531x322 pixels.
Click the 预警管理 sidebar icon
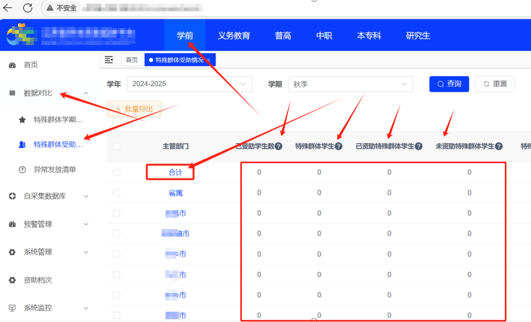[12, 224]
